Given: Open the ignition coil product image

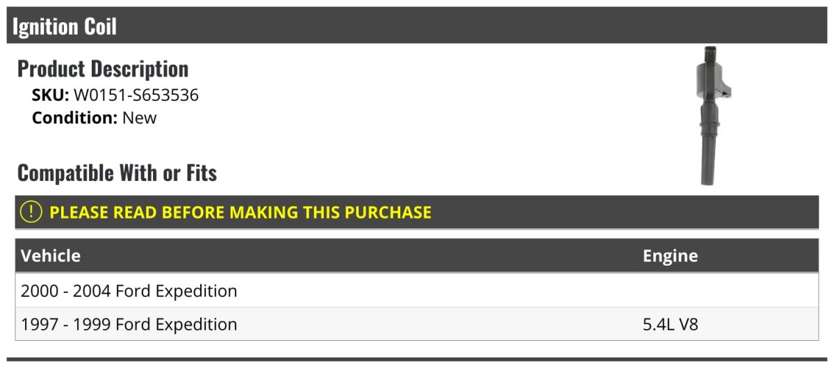Looking at the screenshot, I should tap(712, 115).
